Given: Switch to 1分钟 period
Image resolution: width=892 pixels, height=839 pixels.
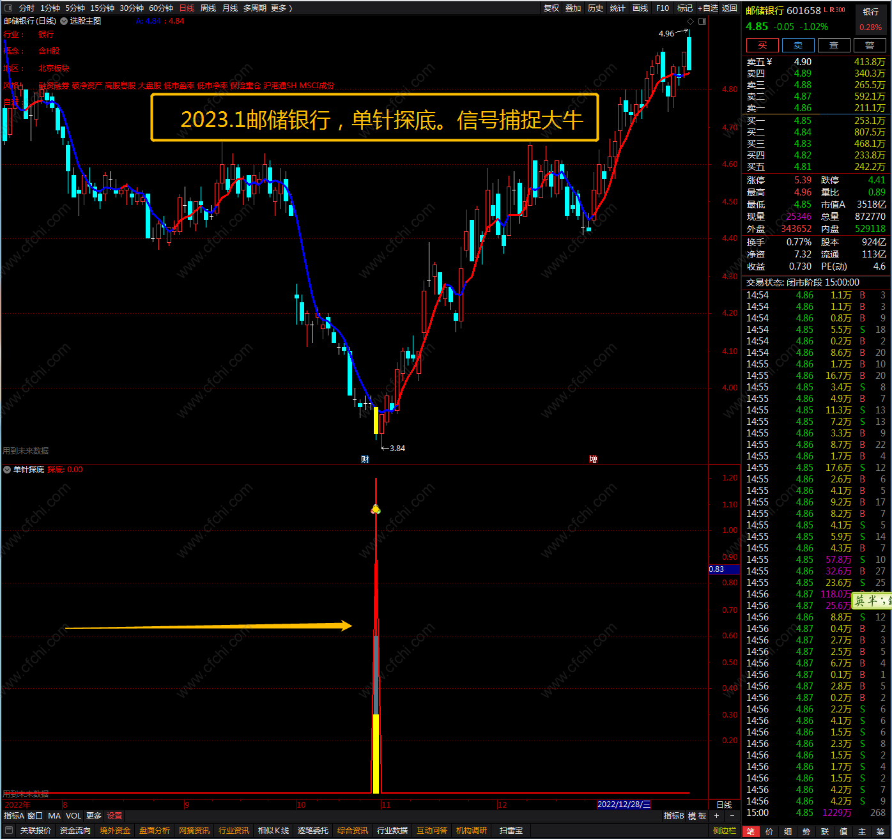Looking at the screenshot, I should tap(50, 8).
